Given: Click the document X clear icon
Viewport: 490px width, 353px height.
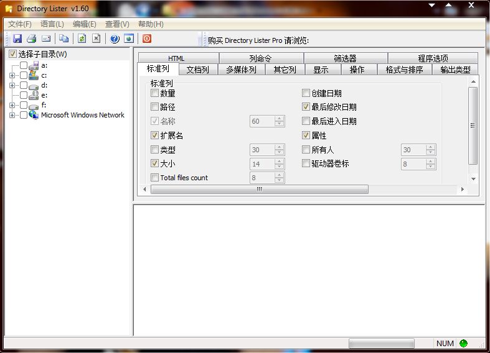Looking at the screenshot, I should pos(97,39).
